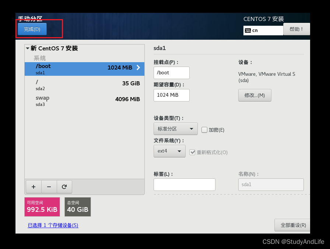Viewport: 330px width, 249px height.
Task: Remove selected partition using the minus icon
Action: (x=49, y=187)
